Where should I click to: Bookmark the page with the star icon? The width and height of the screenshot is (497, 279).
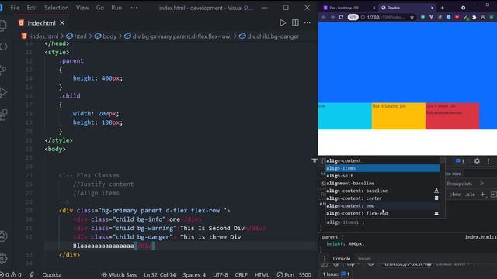(x=412, y=17)
